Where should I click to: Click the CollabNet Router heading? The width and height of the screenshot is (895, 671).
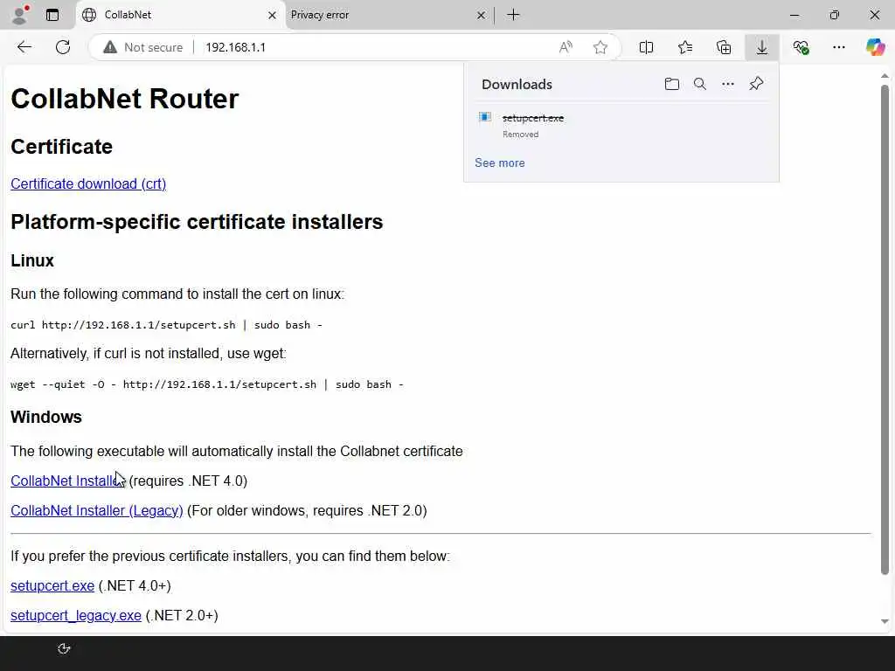[124, 99]
